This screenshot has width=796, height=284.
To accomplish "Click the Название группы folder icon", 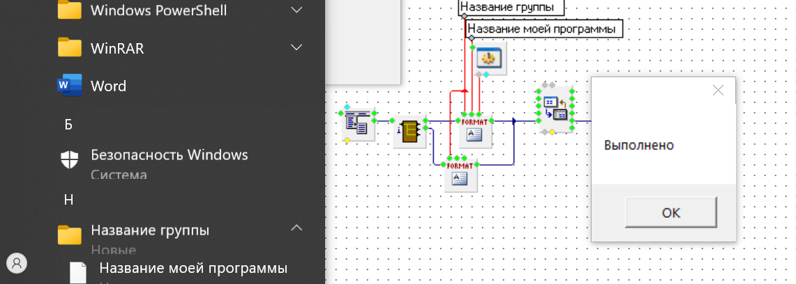I will (70, 235).
